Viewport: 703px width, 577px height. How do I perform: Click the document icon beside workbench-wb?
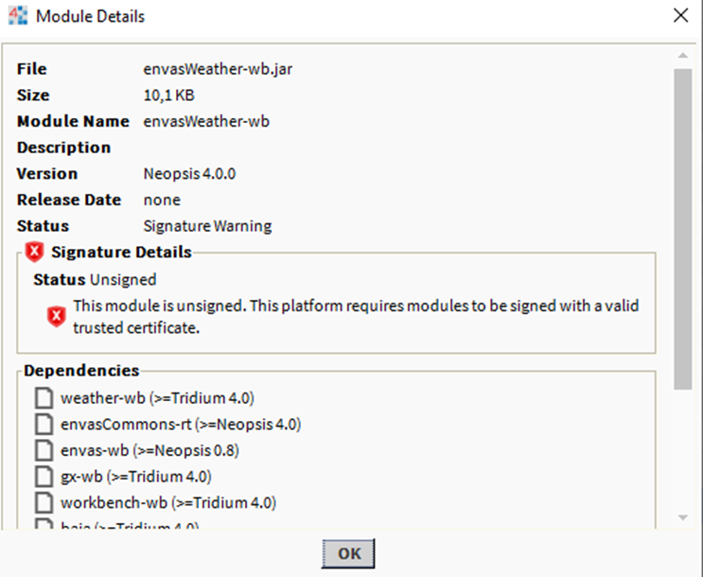(x=44, y=502)
